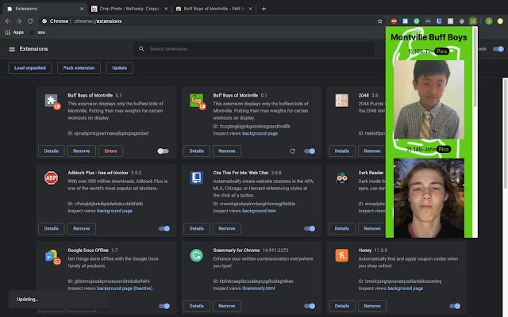
Task: Click the Adblock Plus ABP card icon
Action: 51,178
